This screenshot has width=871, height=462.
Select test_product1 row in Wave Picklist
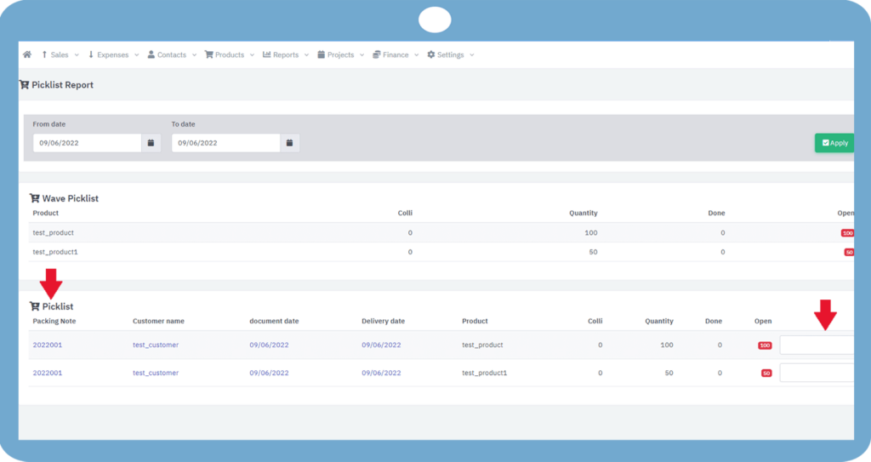click(441, 252)
